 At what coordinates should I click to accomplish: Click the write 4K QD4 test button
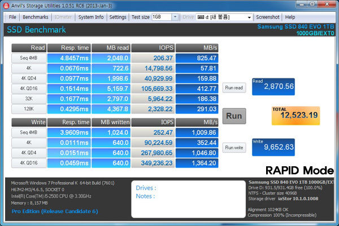click(29, 153)
